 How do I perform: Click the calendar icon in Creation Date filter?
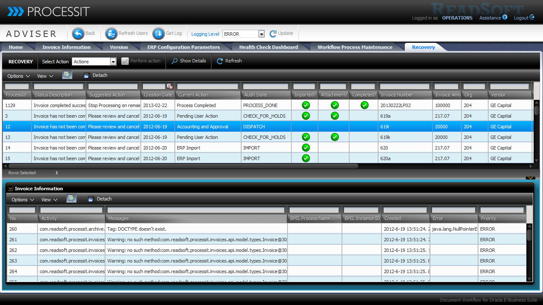coord(169,86)
